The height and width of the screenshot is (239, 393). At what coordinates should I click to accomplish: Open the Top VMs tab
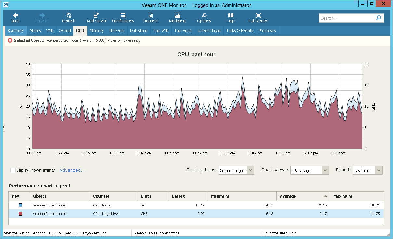coord(161,31)
